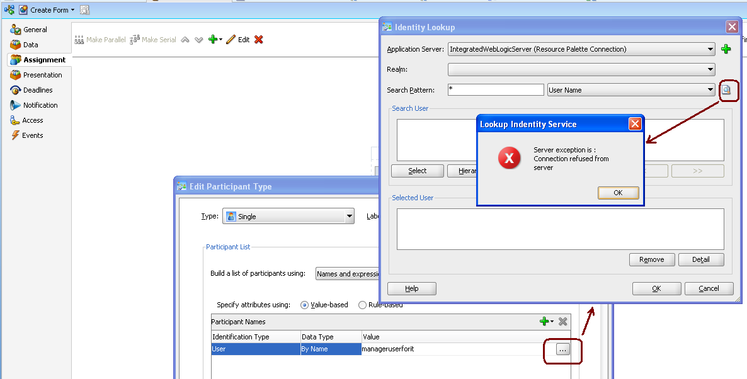Viewport: 747px width, 379px height.
Task: Click the move up arrow in the toolbar
Action: 185,40
